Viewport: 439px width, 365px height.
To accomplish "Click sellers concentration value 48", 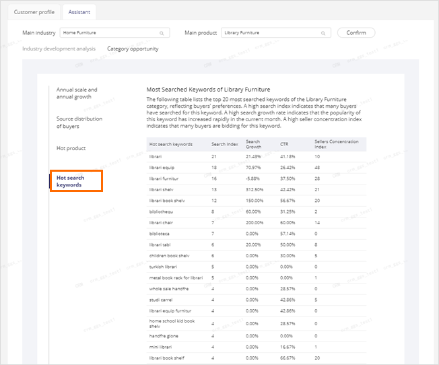I will [x=317, y=168].
